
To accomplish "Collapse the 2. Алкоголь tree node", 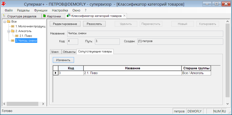I will [9, 31].
